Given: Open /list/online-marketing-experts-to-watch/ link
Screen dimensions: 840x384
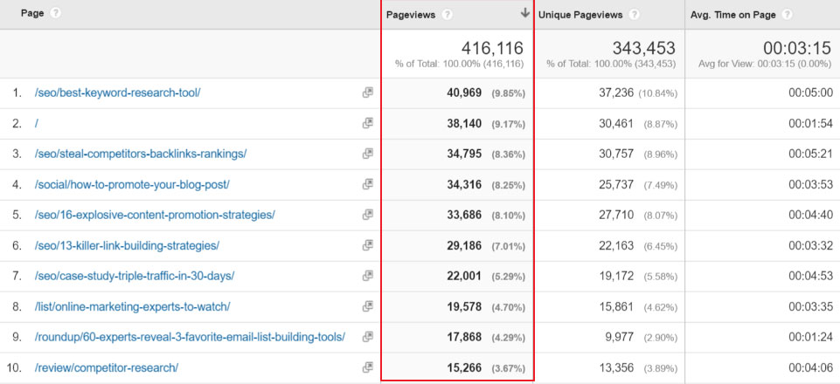Looking at the screenshot, I should (x=132, y=306).
